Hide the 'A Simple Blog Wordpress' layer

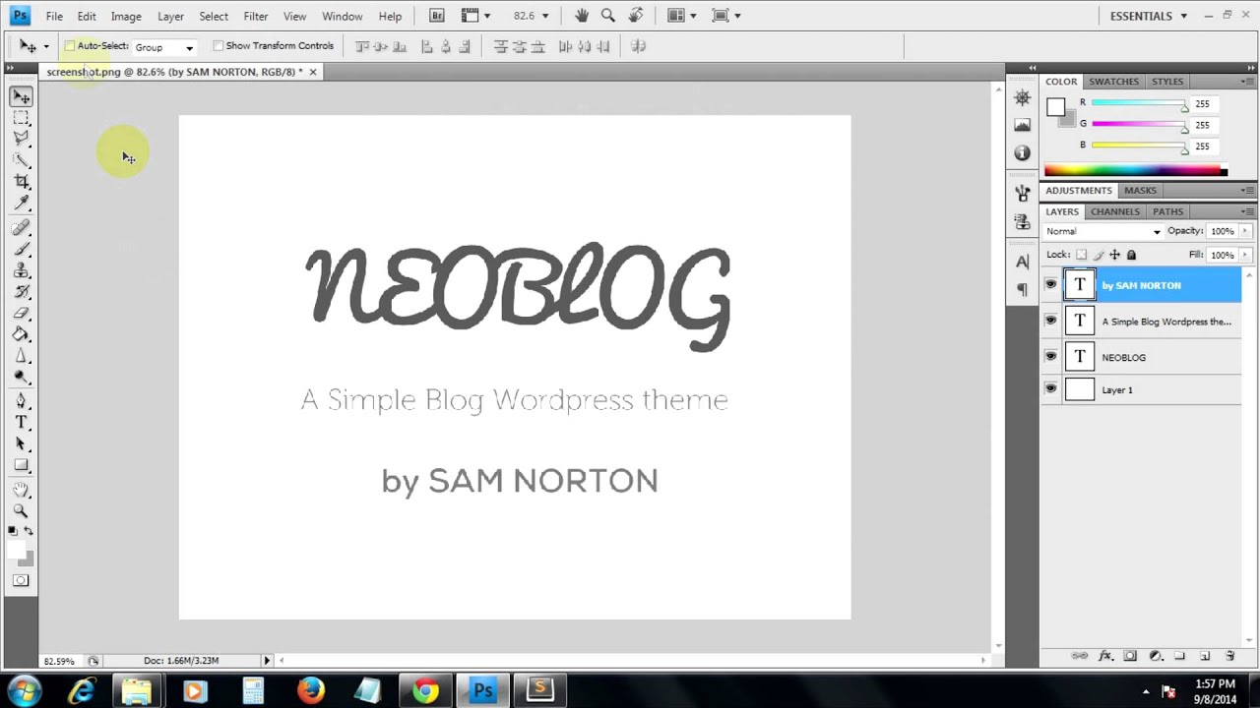[x=1050, y=321]
